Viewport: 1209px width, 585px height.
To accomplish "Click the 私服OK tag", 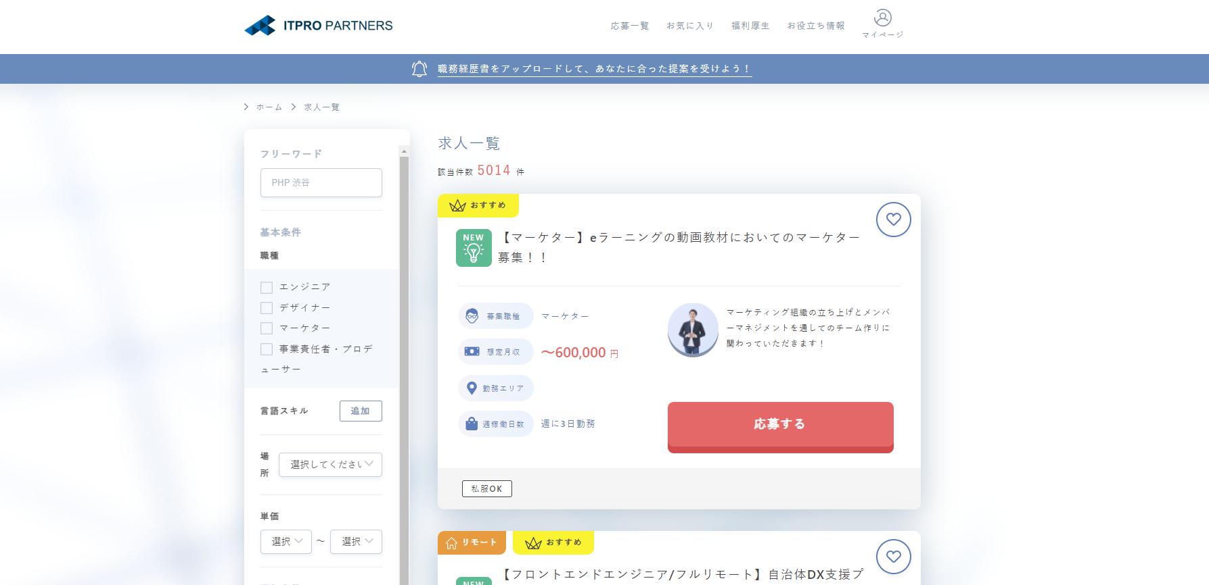I will (x=487, y=488).
